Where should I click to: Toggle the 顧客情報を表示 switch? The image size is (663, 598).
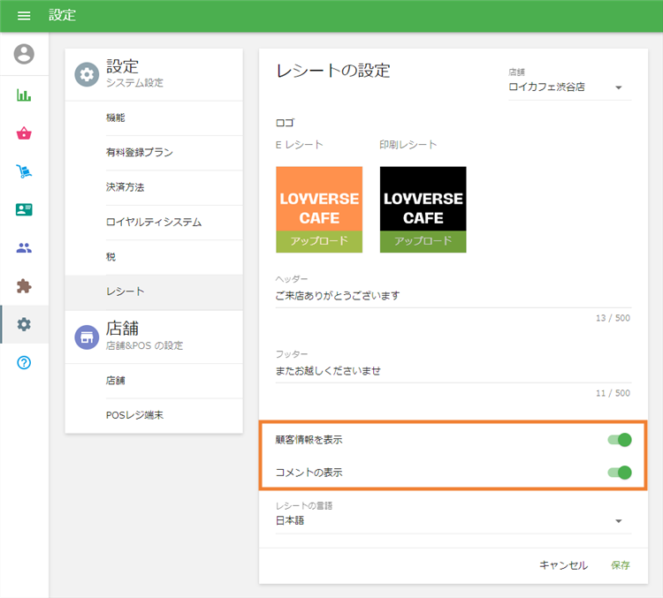620,440
